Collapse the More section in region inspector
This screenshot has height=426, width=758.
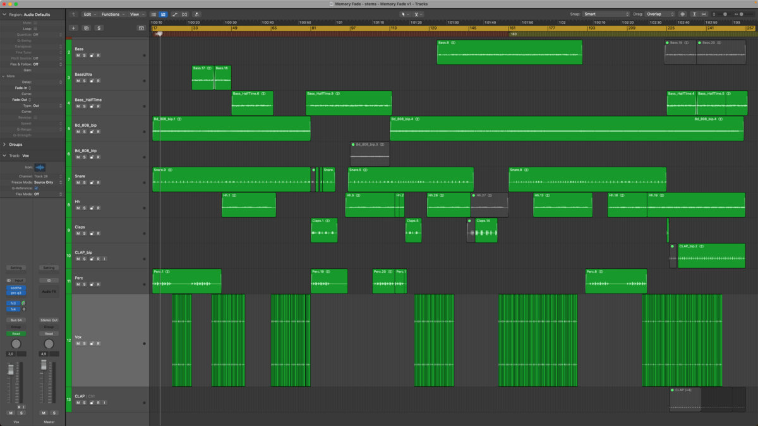pos(4,76)
